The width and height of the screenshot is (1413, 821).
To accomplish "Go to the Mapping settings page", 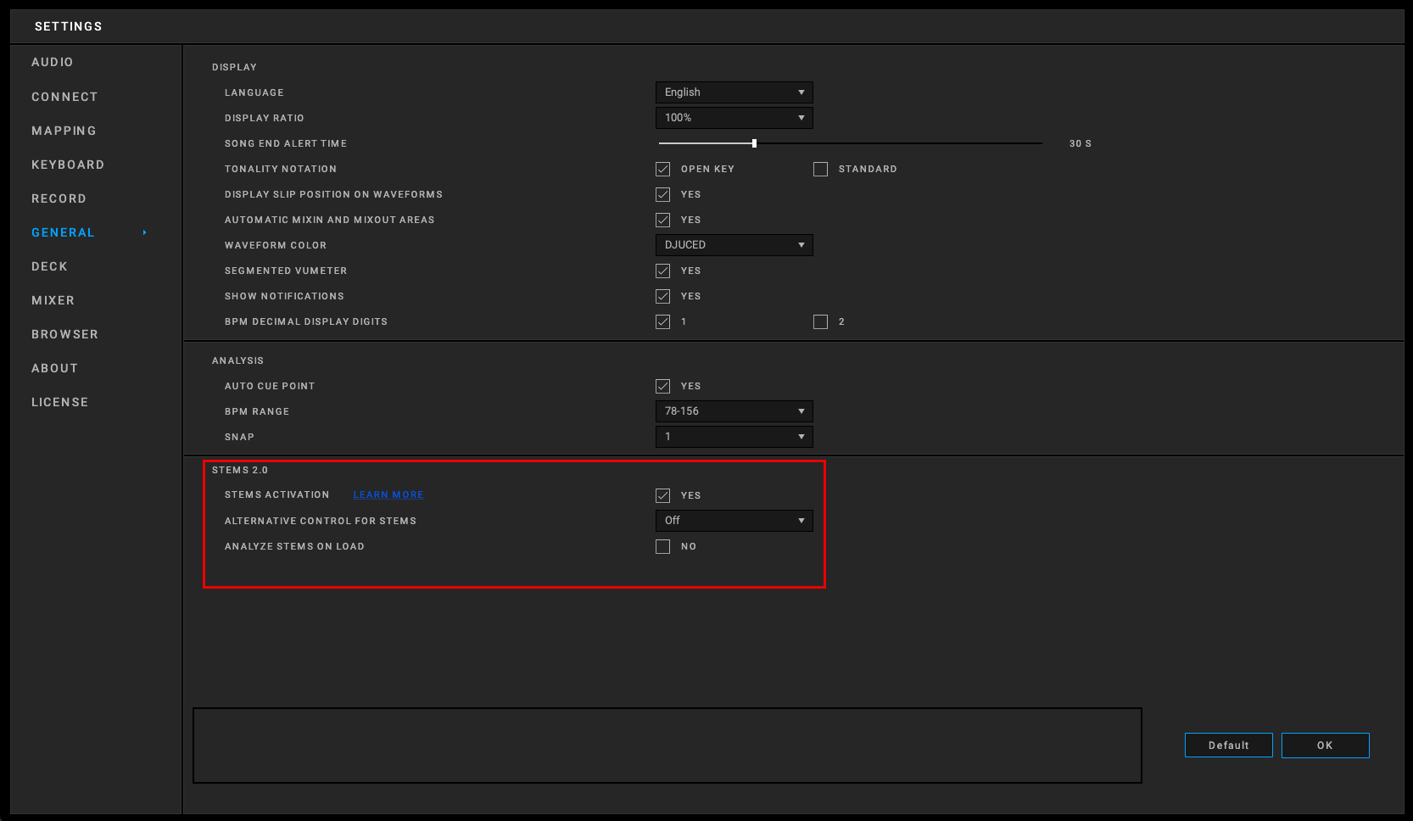I will coord(64,131).
